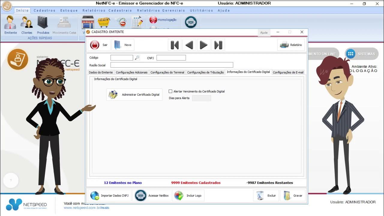Switch to Dados do Emitente tab

coord(101,72)
